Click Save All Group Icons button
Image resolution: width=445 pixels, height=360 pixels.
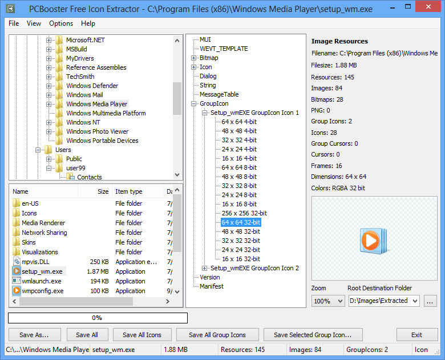point(217,335)
